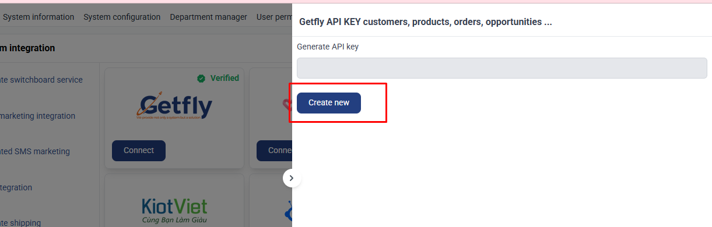
Task: Click the KiotViet logo card
Action: [174, 200]
